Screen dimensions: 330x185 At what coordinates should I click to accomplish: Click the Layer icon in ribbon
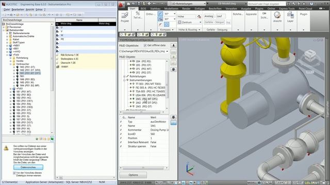point(290,15)
